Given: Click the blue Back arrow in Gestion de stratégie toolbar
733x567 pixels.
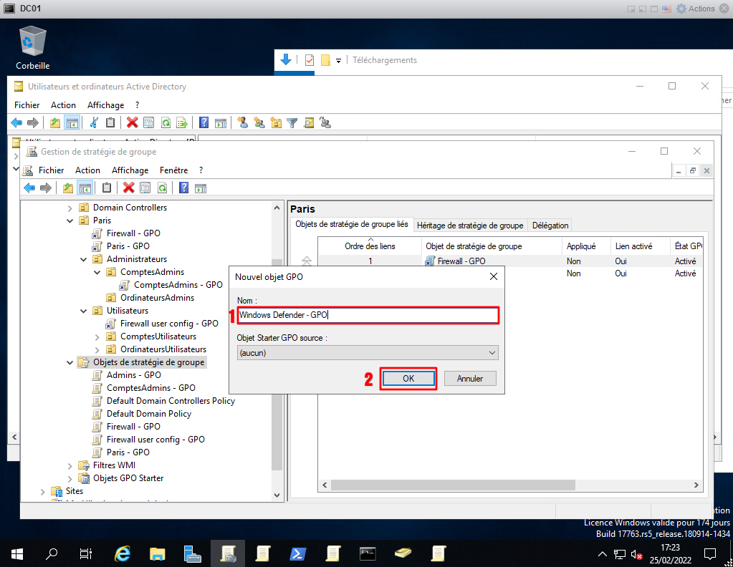Looking at the screenshot, I should click(x=29, y=188).
